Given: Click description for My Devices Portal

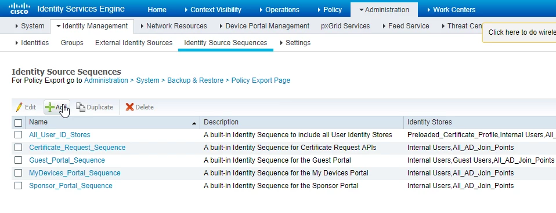Looking at the screenshot, I should pyautogui.click(x=286, y=172).
